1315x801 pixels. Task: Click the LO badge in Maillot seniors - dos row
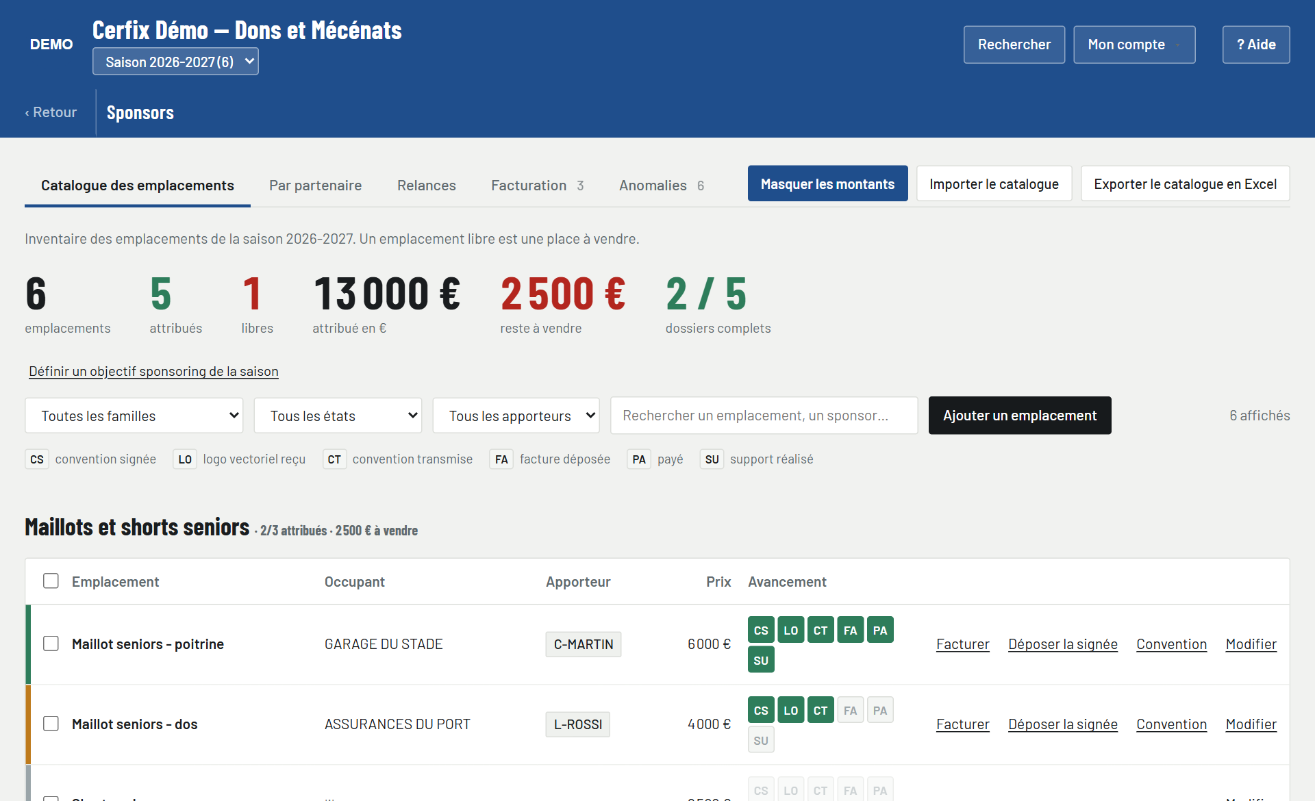790,710
